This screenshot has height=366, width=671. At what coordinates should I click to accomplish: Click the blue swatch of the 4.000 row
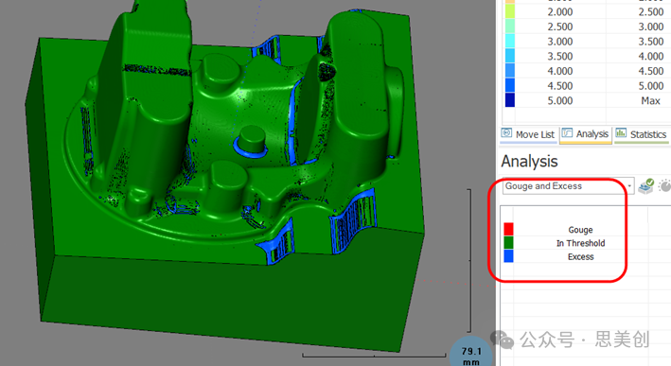[510, 71]
